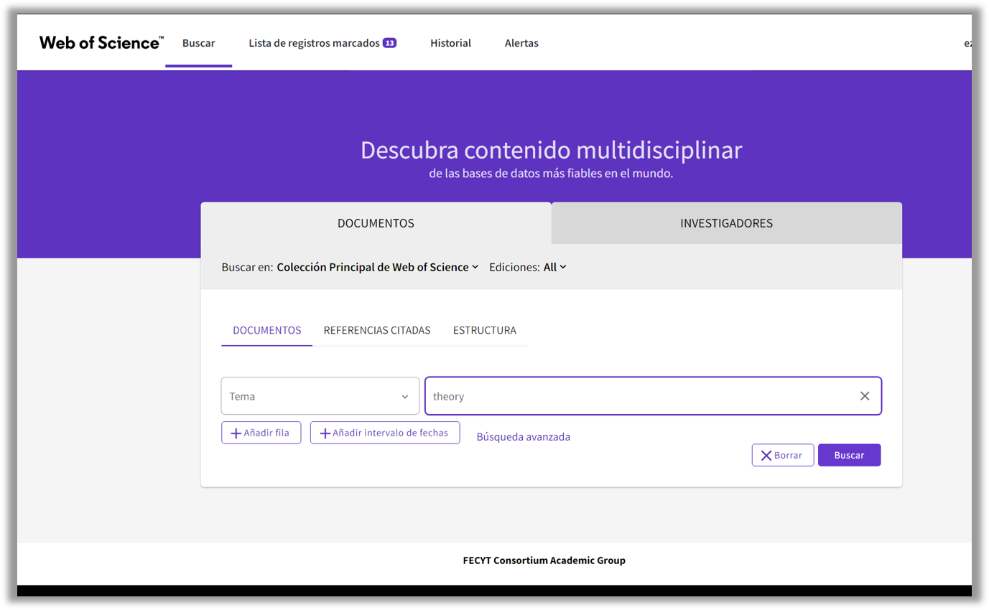989x610 pixels.
Task: Expand Colección Principal de Web of Science dropdown
Action: 378,267
